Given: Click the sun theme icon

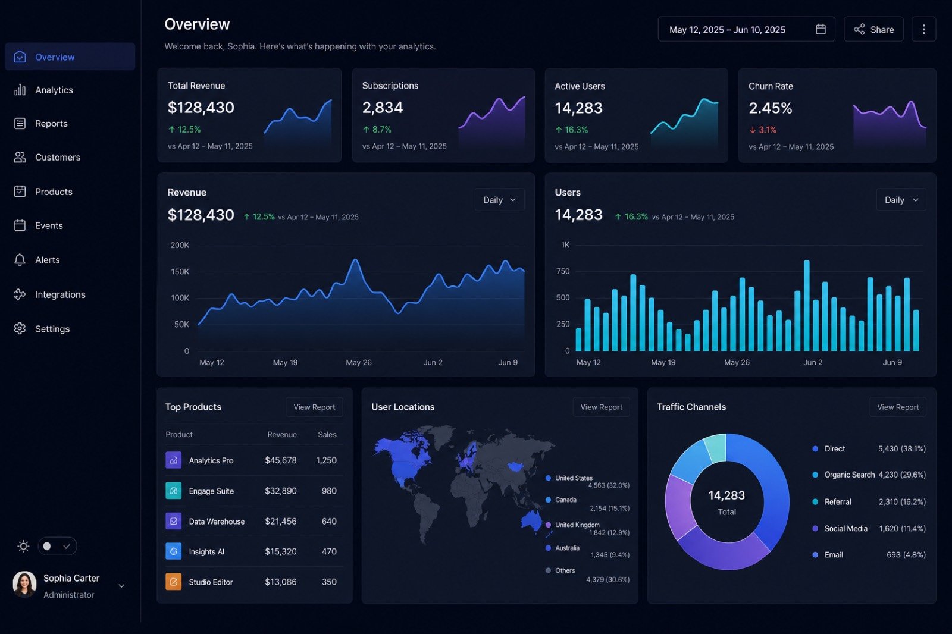Looking at the screenshot, I should (x=23, y=546).
